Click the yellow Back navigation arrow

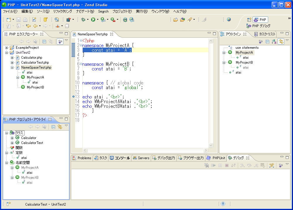pos(35,26)
